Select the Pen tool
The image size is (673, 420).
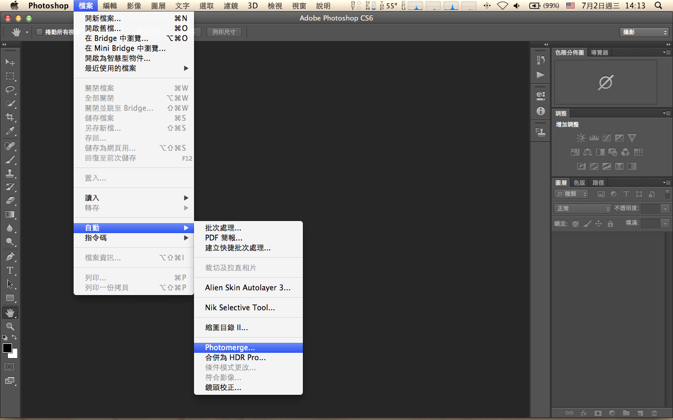tap(10, 257)
